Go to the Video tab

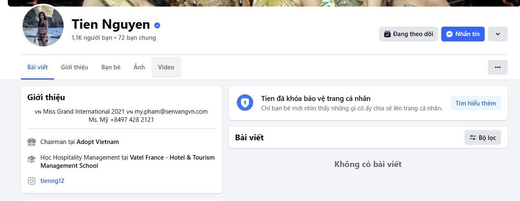166,67
